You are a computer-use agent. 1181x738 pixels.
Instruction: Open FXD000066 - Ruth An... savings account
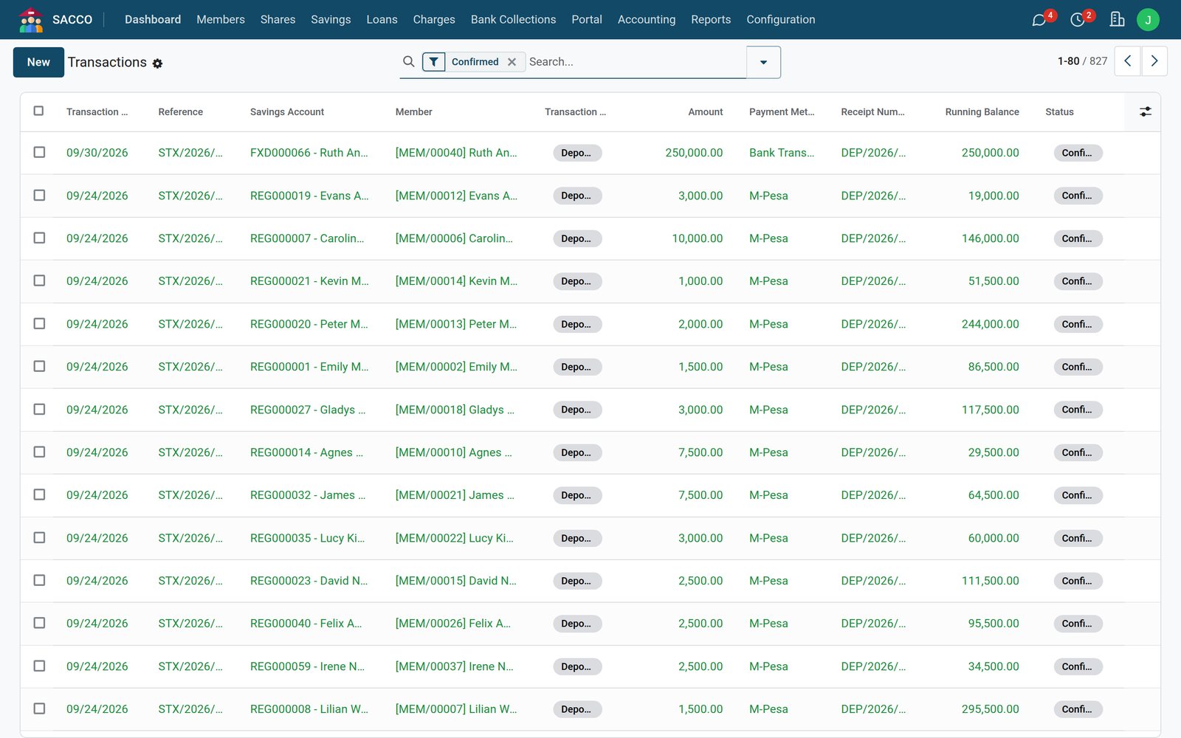[309, 153]
